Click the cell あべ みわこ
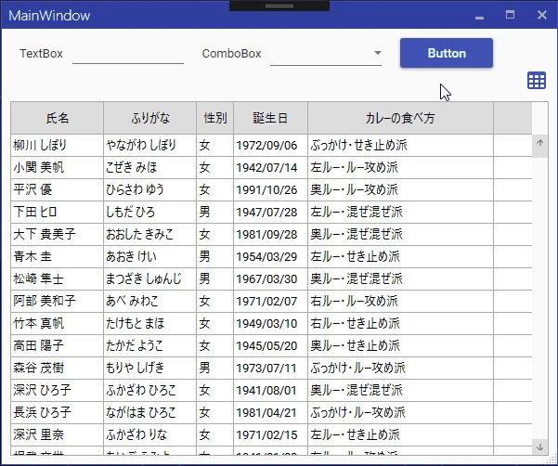The width and height of the screenshot is (558, 466). pyautogui.click(x=149, y=302)
